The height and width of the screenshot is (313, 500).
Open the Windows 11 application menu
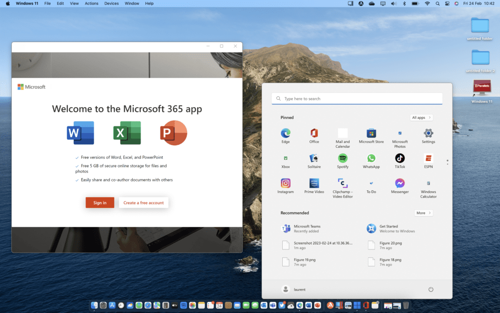27,3
